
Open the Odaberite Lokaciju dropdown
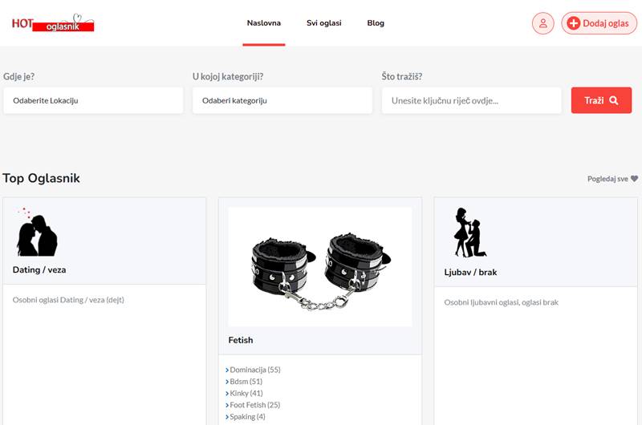(x=93, y=100)
